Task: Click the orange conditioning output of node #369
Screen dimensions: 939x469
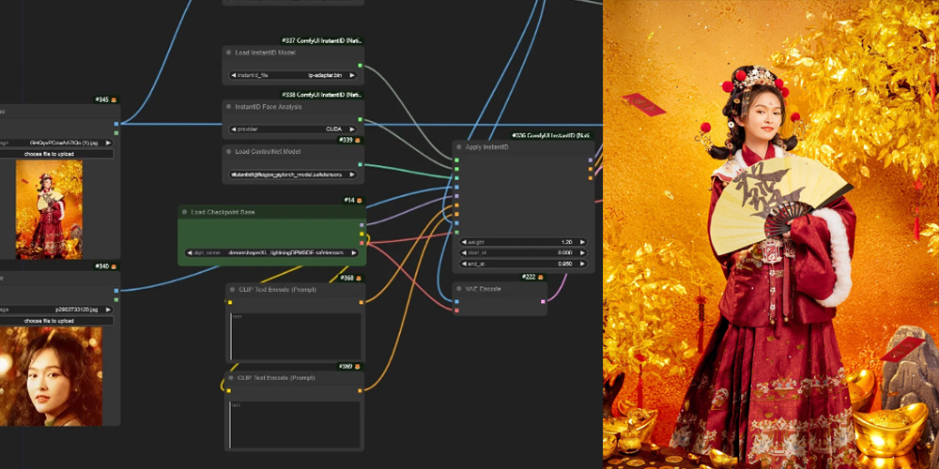Action: pos(361,390)
